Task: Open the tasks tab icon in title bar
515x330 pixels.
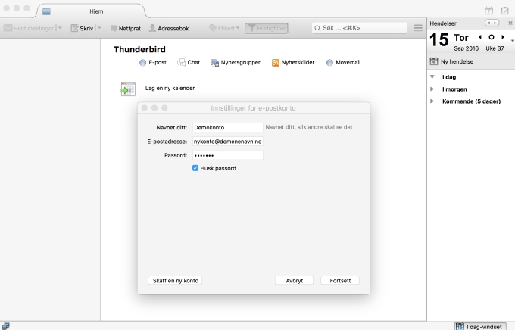Action: pos(505,11)
